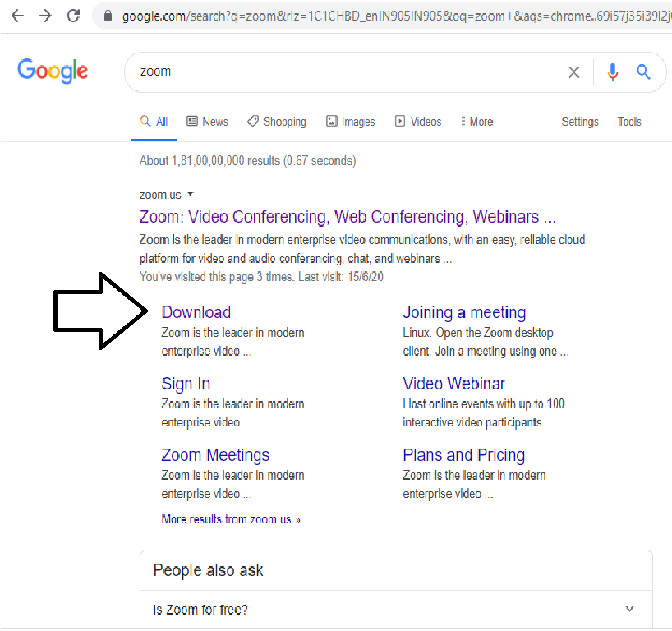Click the 'Is Zoom for free?' question text
This screenshot has width=672, height=631.
pyautogui.click(x=200, y=609)
